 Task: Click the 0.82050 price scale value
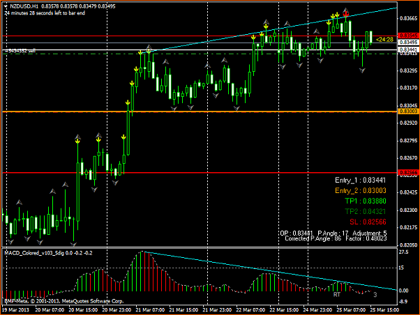408,245
